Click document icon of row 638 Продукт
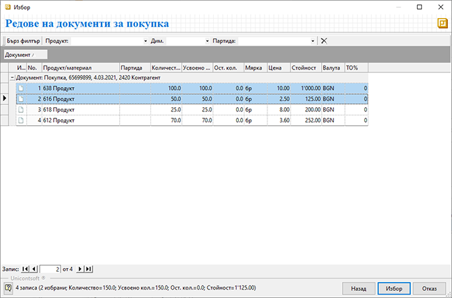 click(21, 89)
